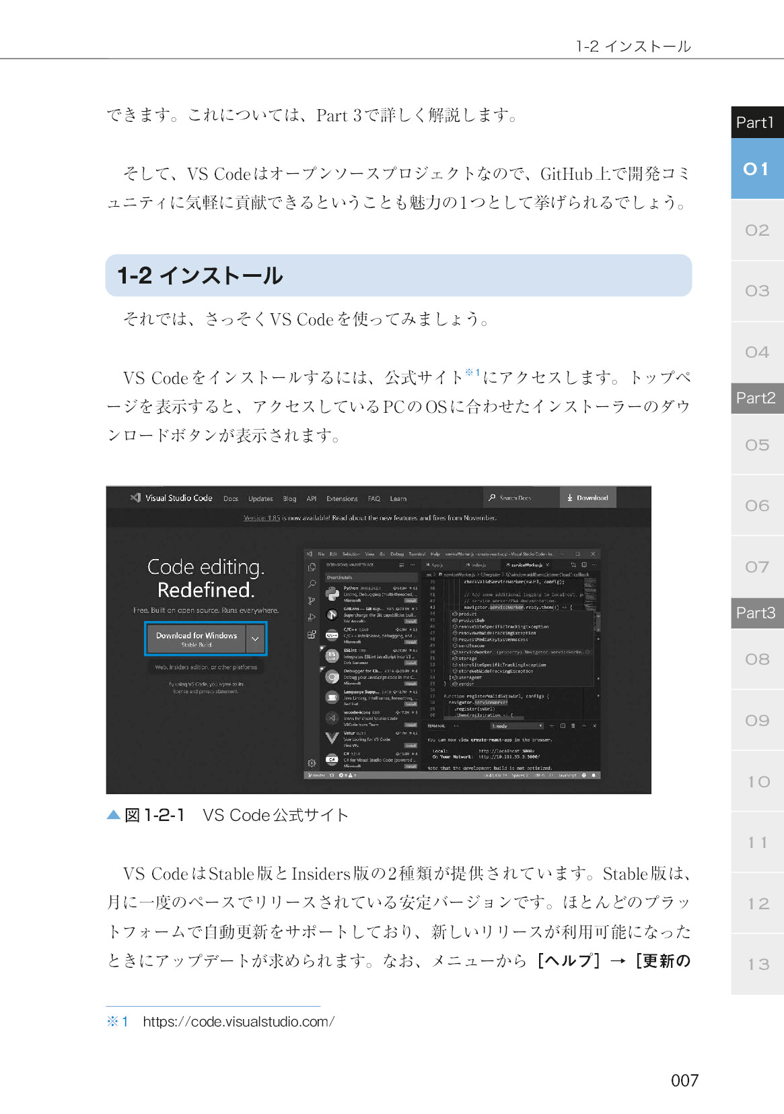This screenshot has height=1114, width=784.
Task: Open the API item in the site navigation
Action: coord(312,499)
